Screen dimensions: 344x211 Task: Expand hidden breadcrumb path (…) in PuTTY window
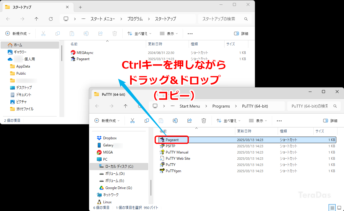pyautogui.click(x=172, y=106)
